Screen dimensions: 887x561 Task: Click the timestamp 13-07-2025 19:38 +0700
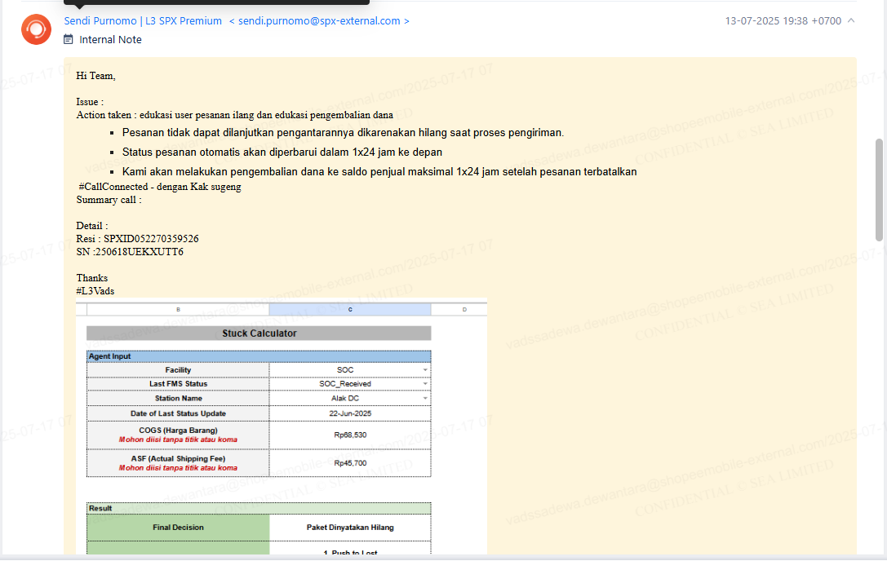tap(783, 21)
